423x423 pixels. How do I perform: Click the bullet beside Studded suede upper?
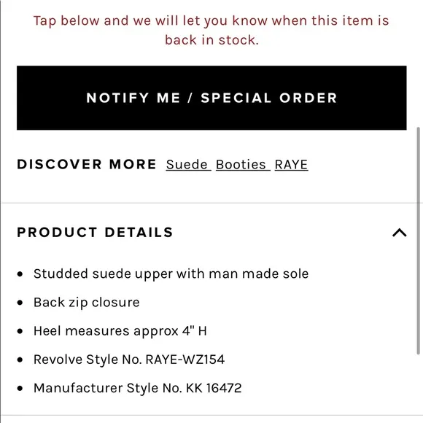coord(20,274)
